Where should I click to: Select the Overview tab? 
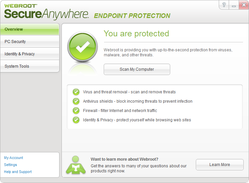30,29
